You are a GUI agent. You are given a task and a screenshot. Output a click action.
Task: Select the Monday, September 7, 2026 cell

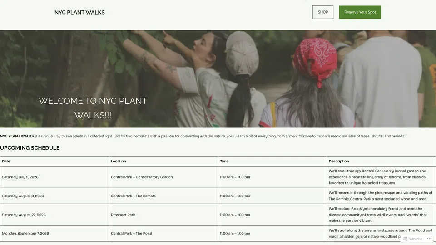point(54,233)
